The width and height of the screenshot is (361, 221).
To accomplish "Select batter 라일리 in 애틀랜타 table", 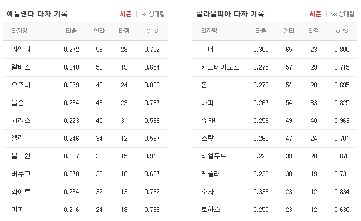I will pos(21,49).
